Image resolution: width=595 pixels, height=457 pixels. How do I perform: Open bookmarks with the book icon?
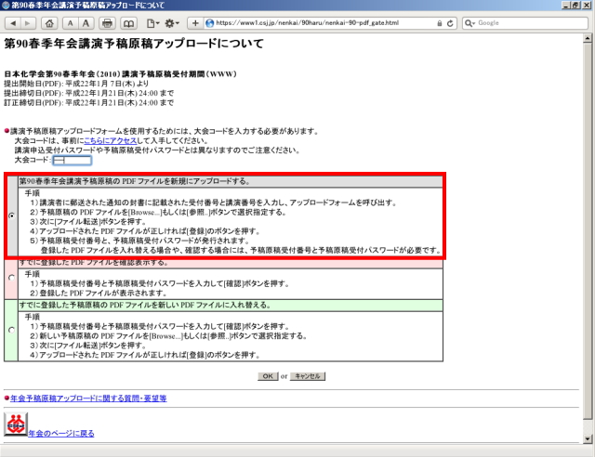[128, 23]
